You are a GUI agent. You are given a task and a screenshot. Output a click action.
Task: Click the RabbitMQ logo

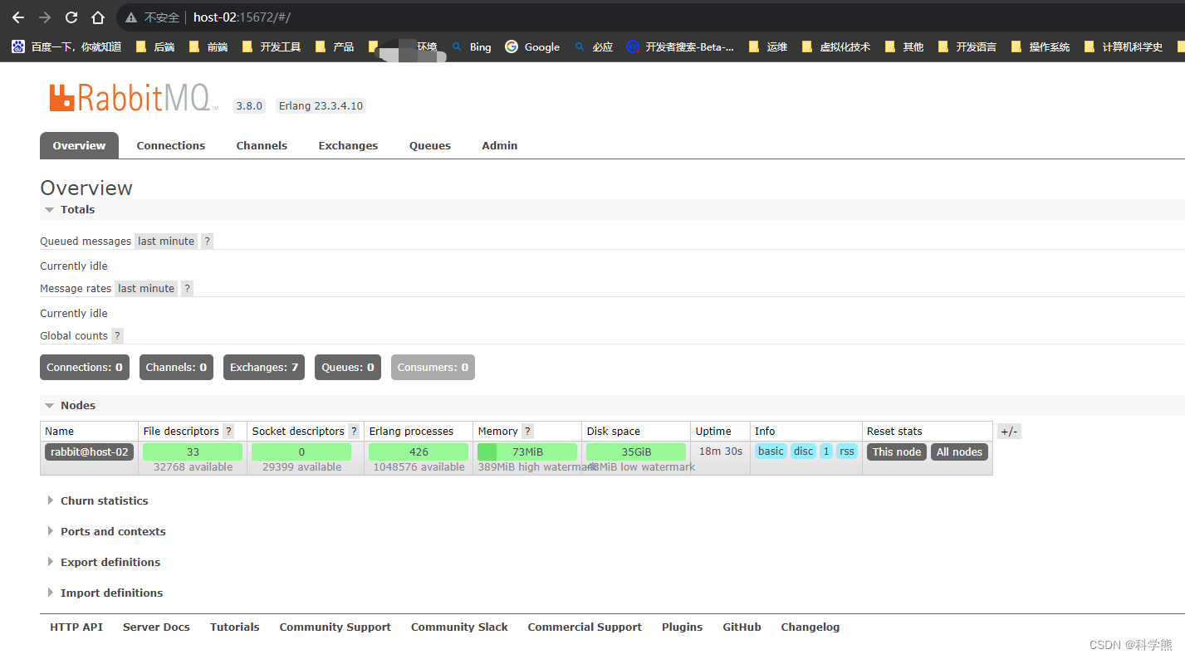coord(132,98)
